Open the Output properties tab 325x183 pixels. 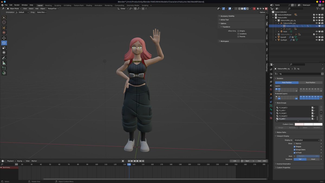tap(271, 78)
